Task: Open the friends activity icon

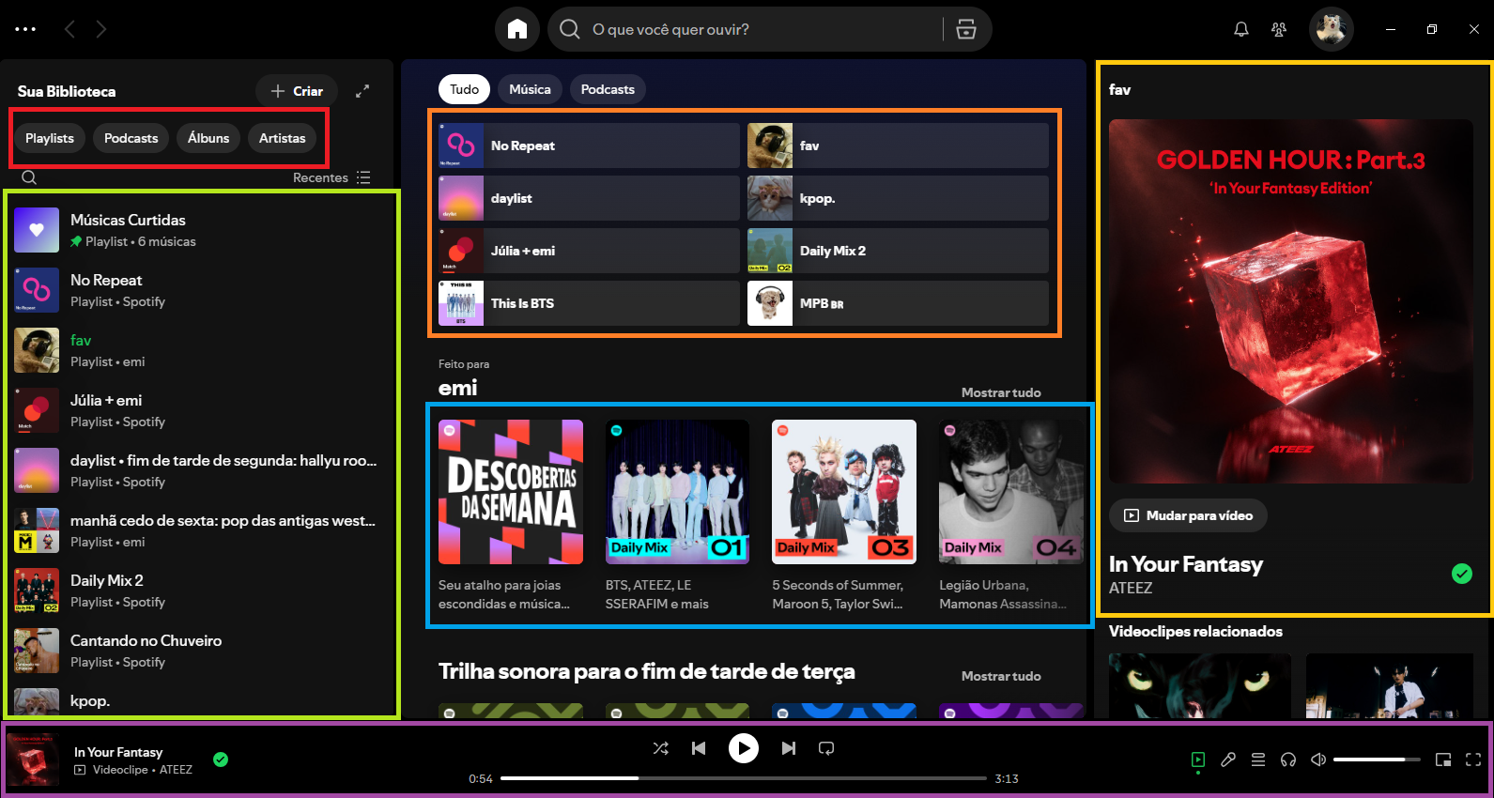Action: pos(1279,29)
